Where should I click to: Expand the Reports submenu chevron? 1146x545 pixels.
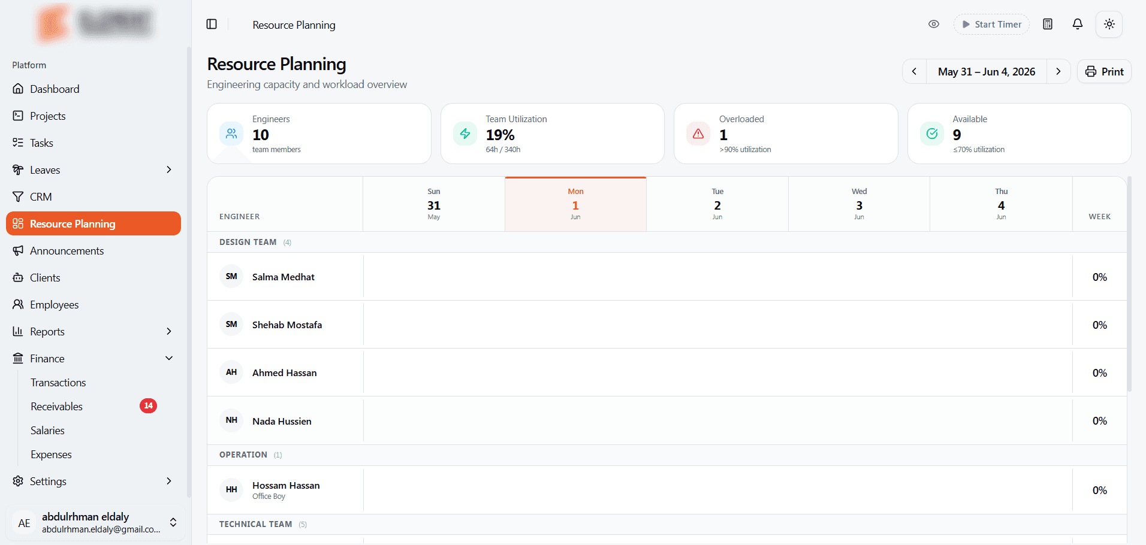tap(169, 331)
